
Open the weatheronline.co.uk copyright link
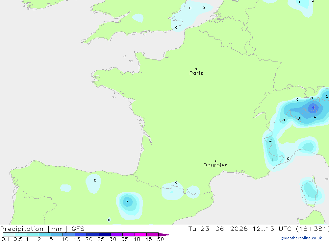[x=301, y=238]
